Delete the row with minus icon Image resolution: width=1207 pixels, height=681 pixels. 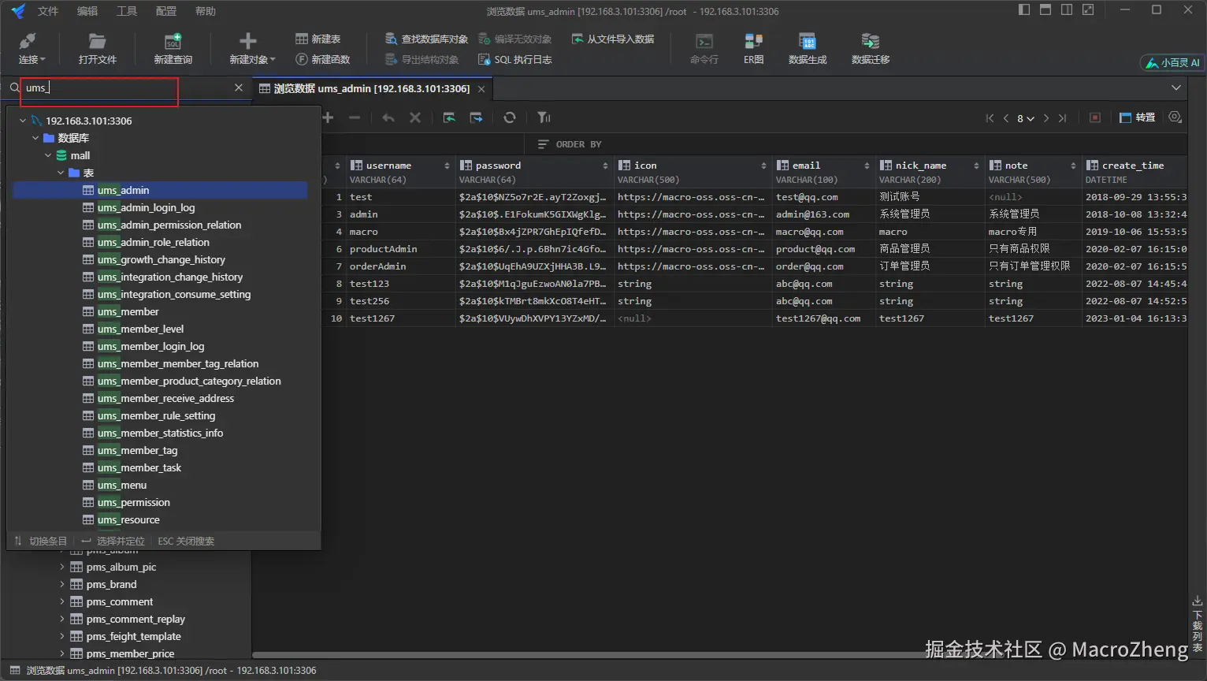pos(355,117)
